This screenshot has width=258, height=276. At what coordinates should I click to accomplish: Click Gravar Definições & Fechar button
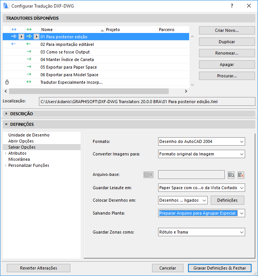pos(219,268)
